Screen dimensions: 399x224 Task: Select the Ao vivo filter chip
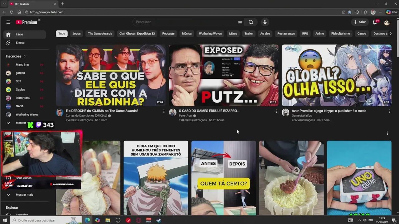tap(265, 34)
